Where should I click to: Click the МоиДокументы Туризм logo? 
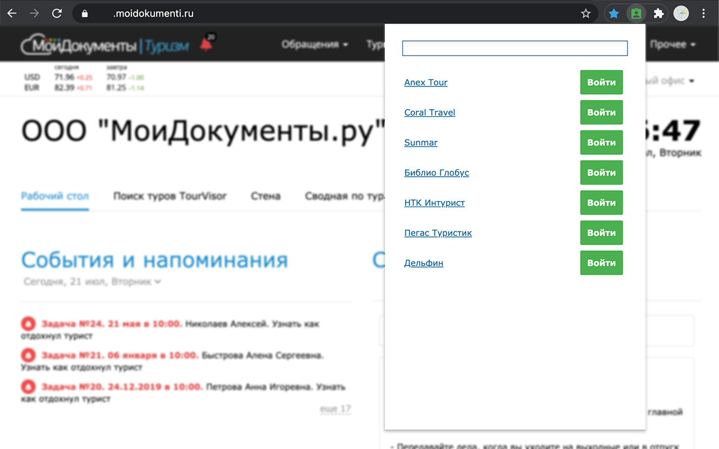pos(105,45)
